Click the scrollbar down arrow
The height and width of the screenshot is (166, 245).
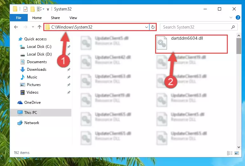239,147
